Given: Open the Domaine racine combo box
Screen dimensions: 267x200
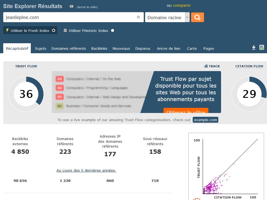Looking at the screenshot, I should tap(167, 17).
